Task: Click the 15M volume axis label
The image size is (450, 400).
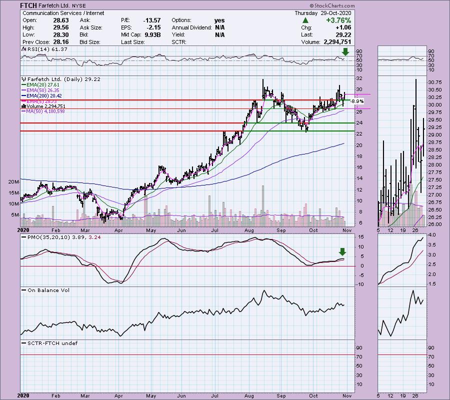Action: coord(14,193)
